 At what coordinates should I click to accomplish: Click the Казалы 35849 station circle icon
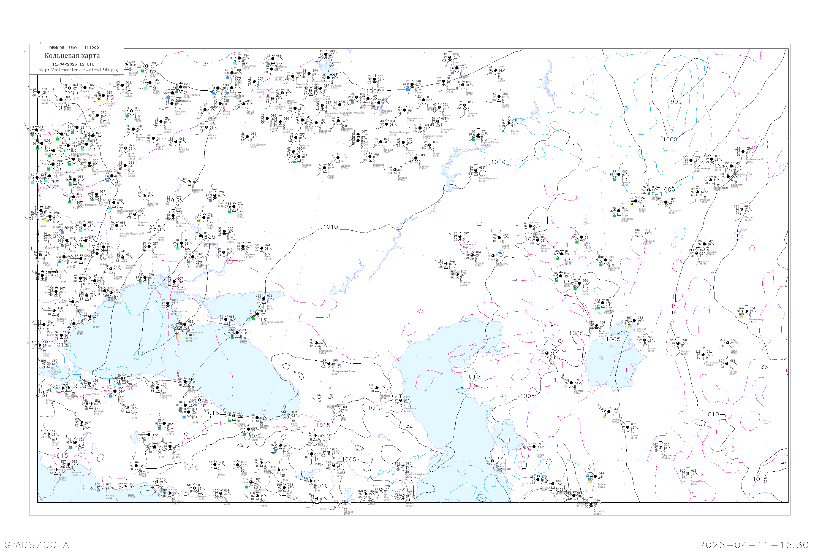645,341
